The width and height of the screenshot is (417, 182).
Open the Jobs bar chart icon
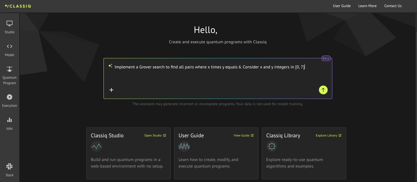click(10, 120)
